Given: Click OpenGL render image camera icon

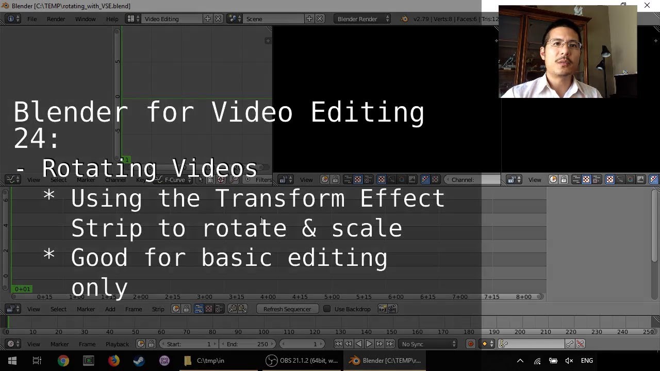Looking at the screenshot, I should pos(382,309).
